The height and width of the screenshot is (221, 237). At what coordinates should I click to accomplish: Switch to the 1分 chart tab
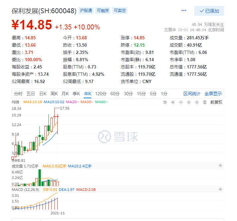(x=164, y=94)
